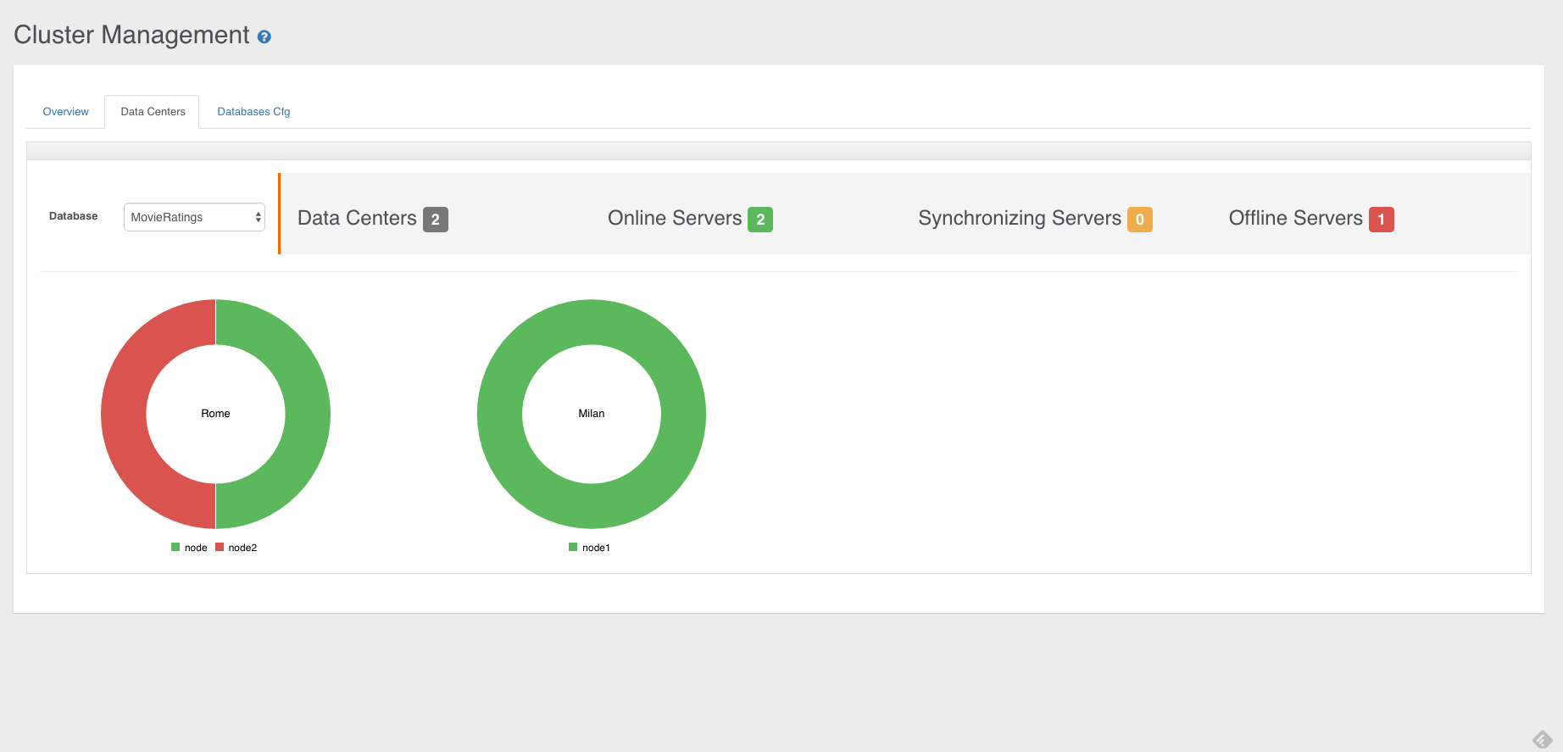Open the MovieRatings database dropdown

click(194, 217)
